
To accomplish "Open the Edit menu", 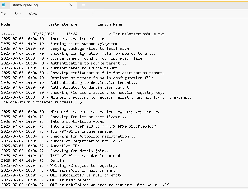I will (x=17, y=14).
